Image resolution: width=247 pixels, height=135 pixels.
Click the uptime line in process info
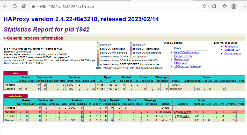pyautogui.click(x=18, y=52)
